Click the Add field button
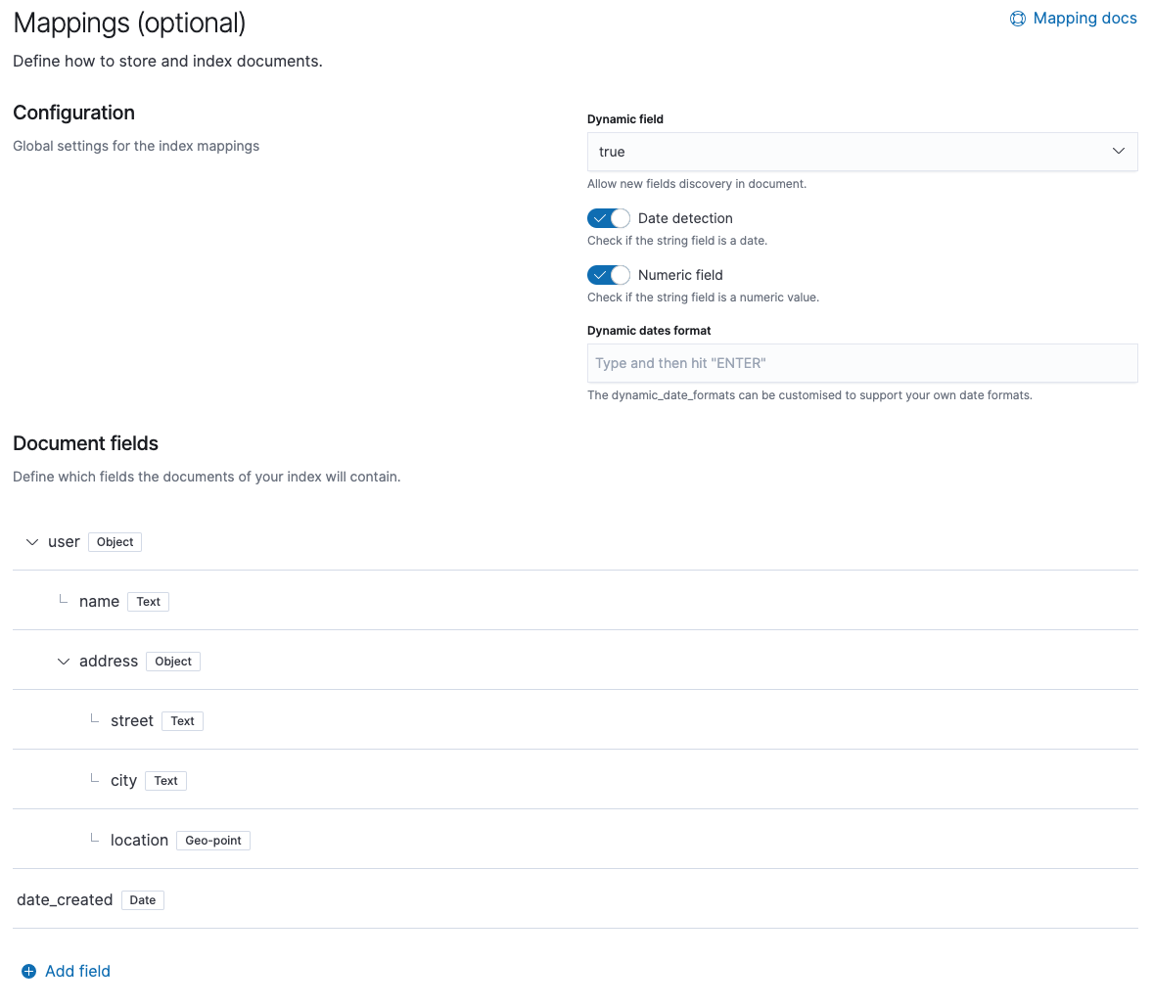This screenshot has height=1007, width=1153. [67, 971]
